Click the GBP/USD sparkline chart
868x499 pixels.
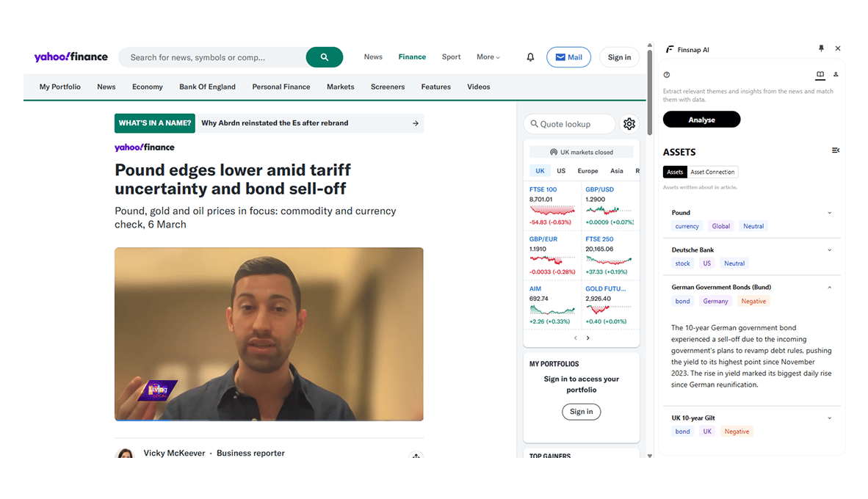[608, 210]
